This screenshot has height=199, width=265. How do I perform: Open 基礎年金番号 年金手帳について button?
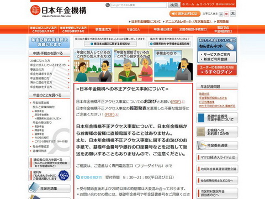(x=217, y=118)
